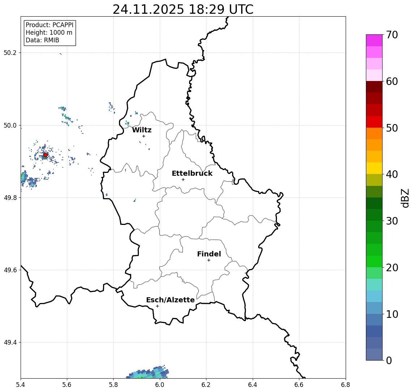The image size is (414, 392).
Task: Click the plus marker below Wiltz
Action: 144,136
